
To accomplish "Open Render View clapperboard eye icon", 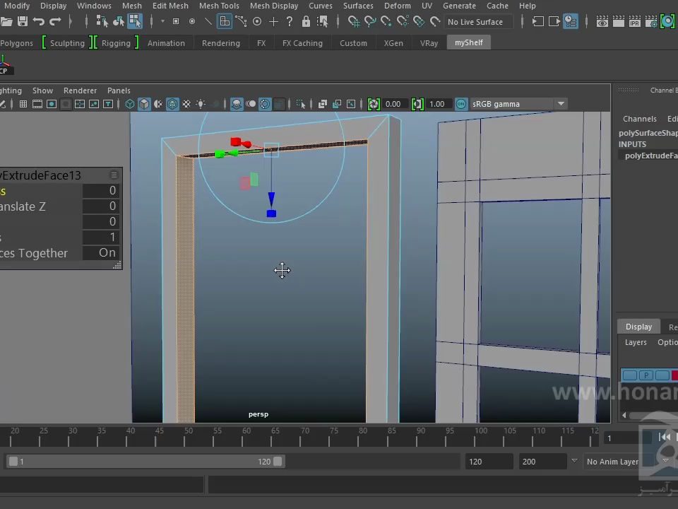I will pyautogui.click(x=602, y=21).
